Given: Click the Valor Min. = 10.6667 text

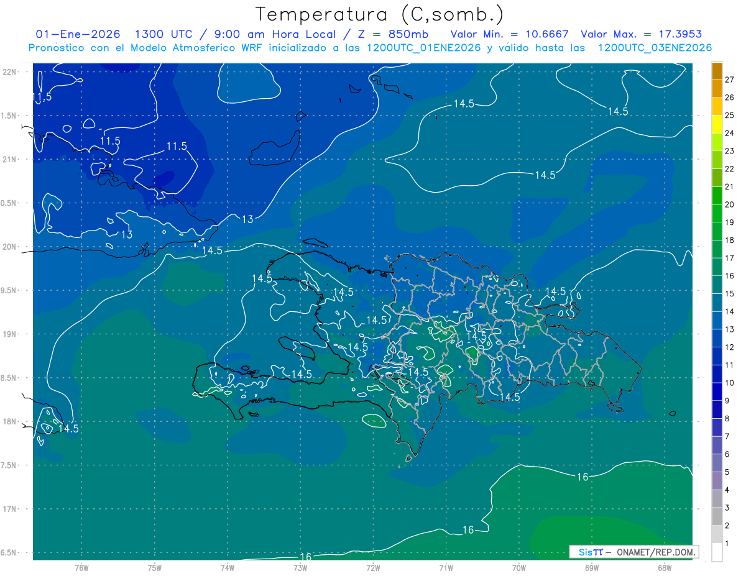Looking at the screenshot, I should point(510,34).
